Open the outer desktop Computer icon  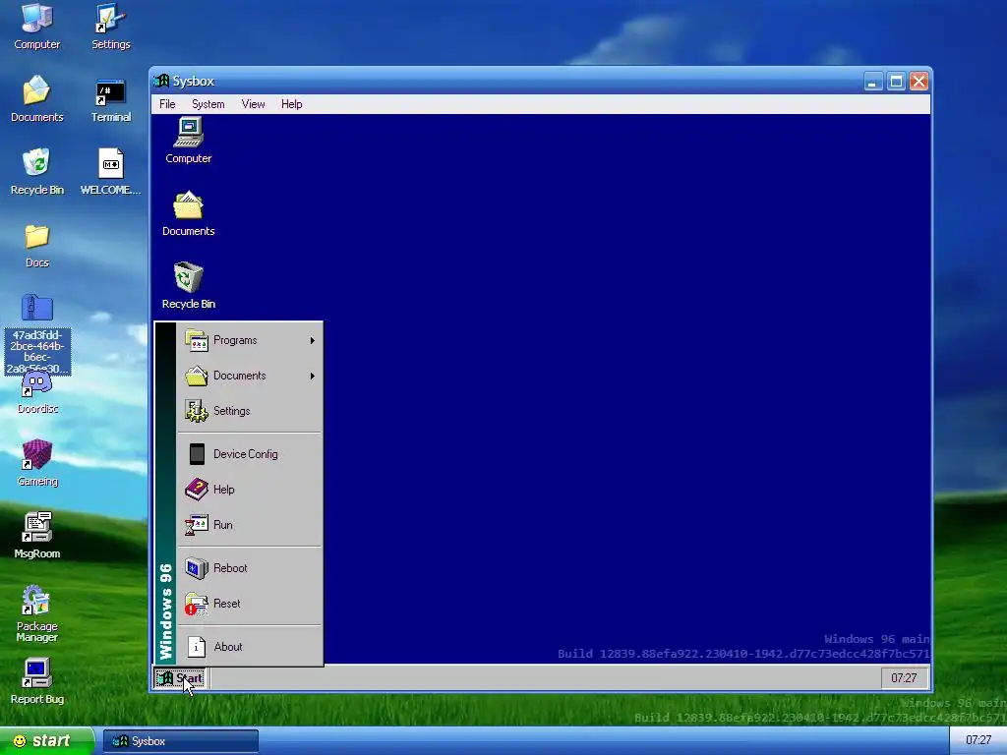[x=36, y=26]
